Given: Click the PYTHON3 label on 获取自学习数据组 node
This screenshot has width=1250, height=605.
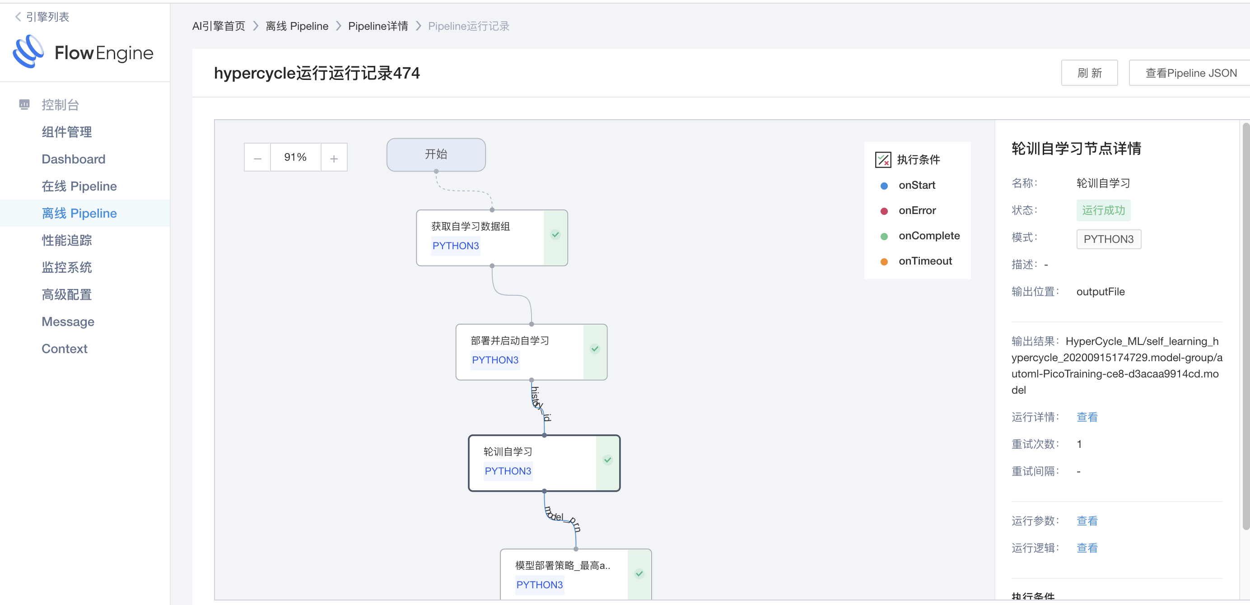Looking at the screenshot, I should [456, 246].
